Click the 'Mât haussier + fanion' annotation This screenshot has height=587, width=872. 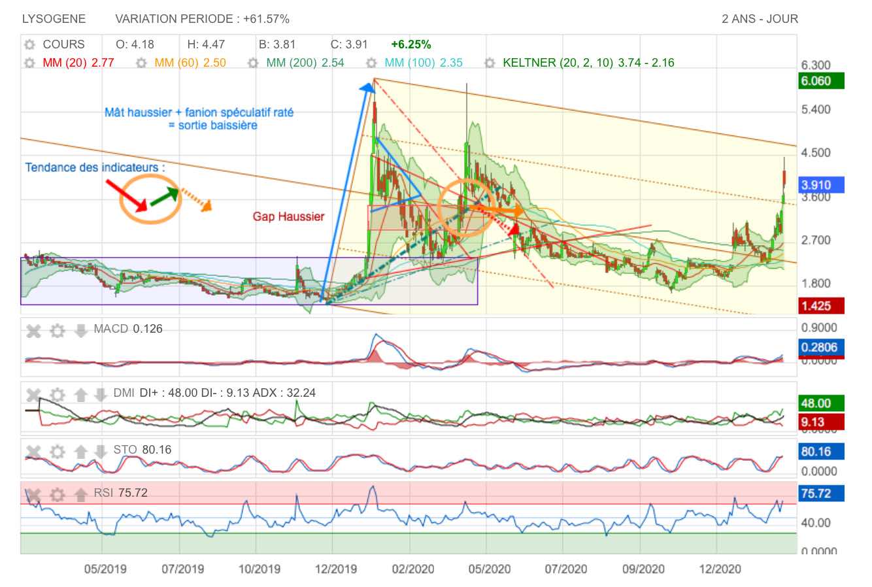[199, 119]
